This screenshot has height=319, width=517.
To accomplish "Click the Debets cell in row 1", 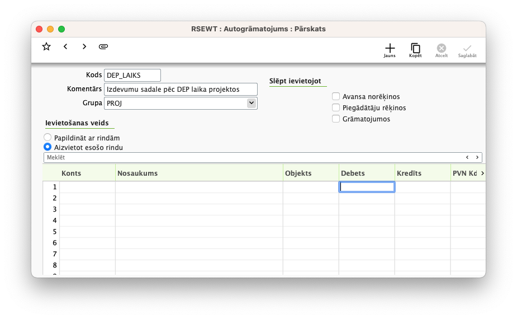I will click(367, 187).
